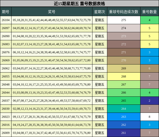Viewport: 159px width, 137px height.
Task: Select the winning numbers of issue 26069
Action: (52, 60)
